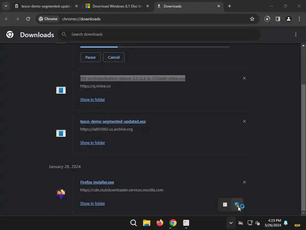Click the download progress bar
The height and width of the screenshot is (230, 306).
click(x=155, y=47)
